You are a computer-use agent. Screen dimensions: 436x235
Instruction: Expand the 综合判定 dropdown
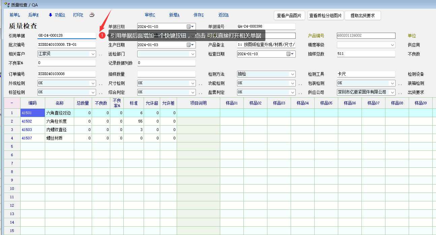[193, 92]
